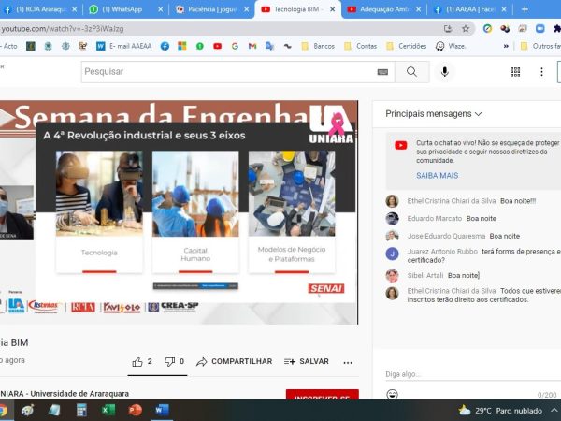Screen dimensions: 561x421
Task: Open Facebook bookmark icon in bookmarks bar
Action: pyautogui.click(x=165, y=46)
